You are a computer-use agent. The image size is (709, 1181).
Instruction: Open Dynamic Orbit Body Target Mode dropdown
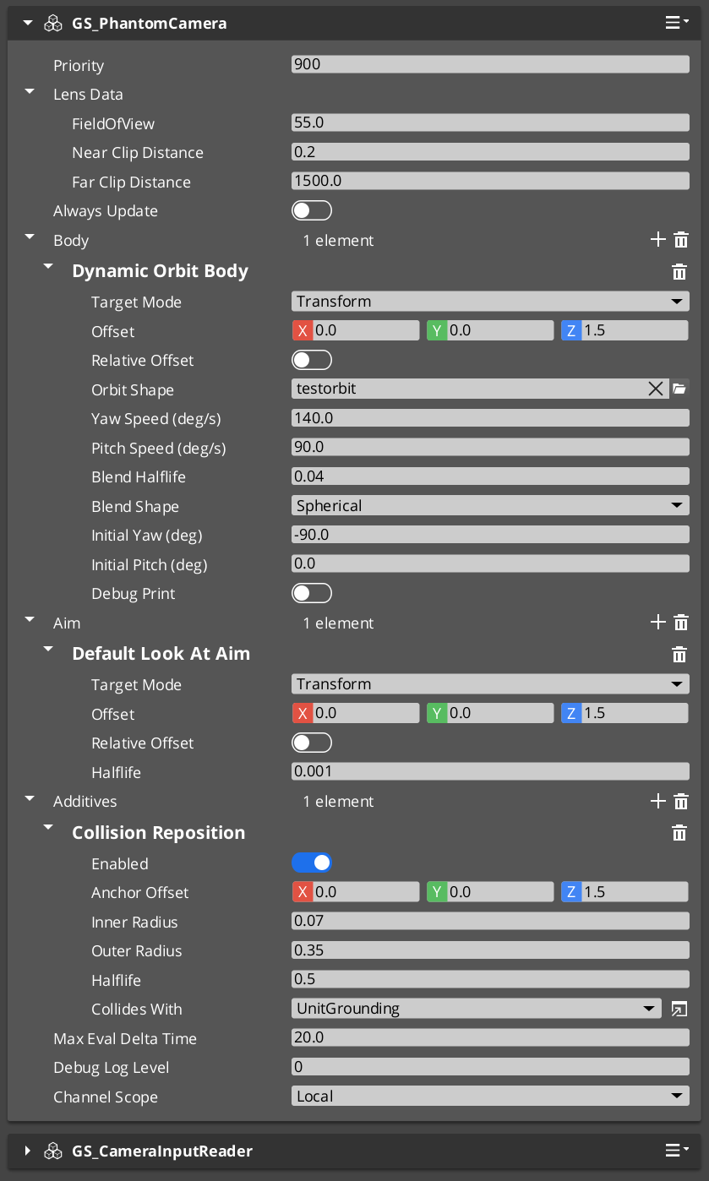pos(490,302)
